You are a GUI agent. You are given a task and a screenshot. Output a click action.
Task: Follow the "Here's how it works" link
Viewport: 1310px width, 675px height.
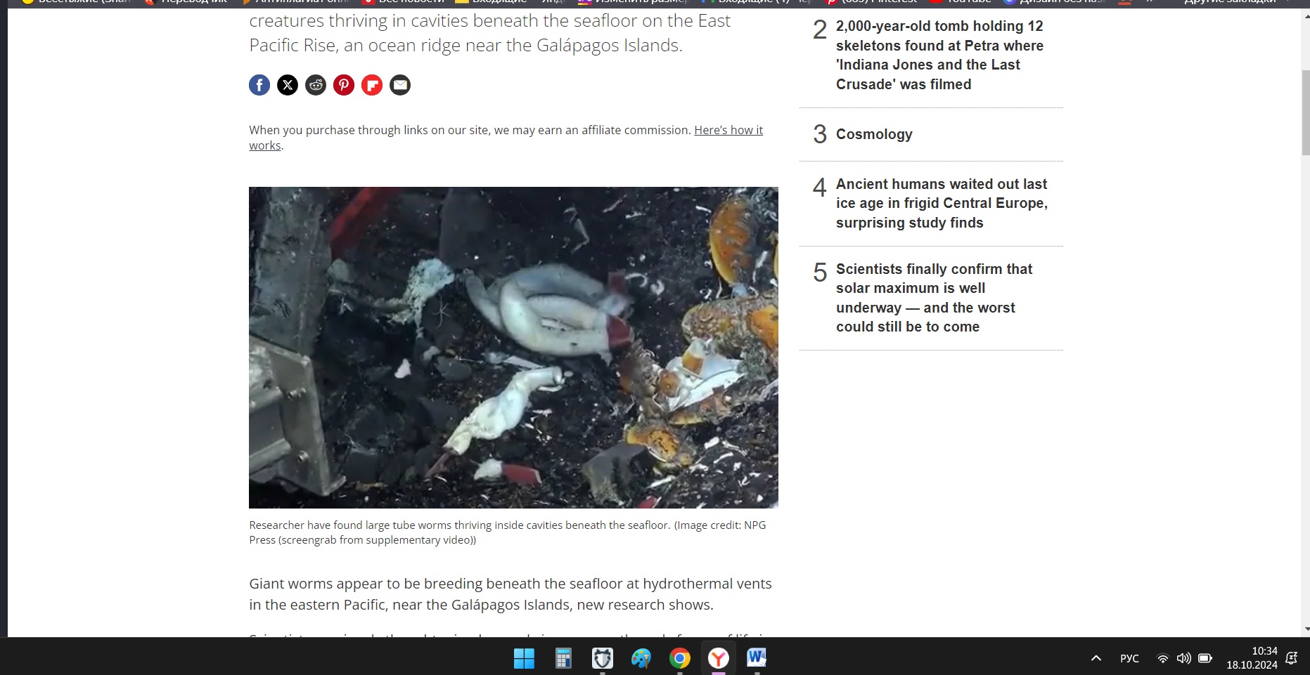click(728, 130)
